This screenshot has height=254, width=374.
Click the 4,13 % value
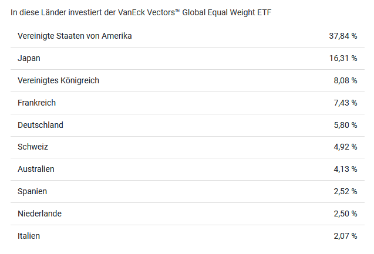pyautogui.click(x=345, y=169)
